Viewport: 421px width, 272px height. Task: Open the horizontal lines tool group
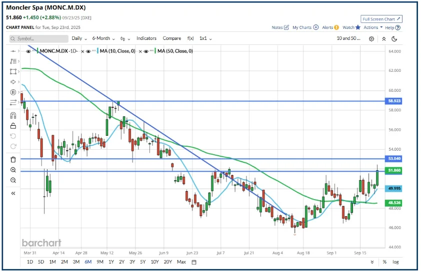[13, 102]
